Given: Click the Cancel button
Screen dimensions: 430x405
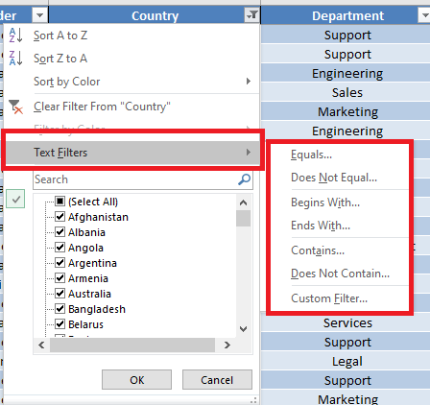Looking at the screenshot, I should [x=217, y=380].
